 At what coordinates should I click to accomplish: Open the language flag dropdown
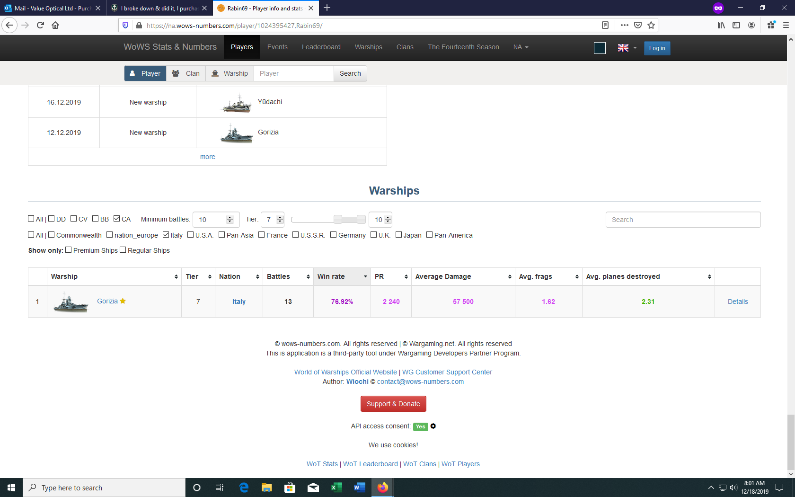pyautogui.click(x=627, y=48)
